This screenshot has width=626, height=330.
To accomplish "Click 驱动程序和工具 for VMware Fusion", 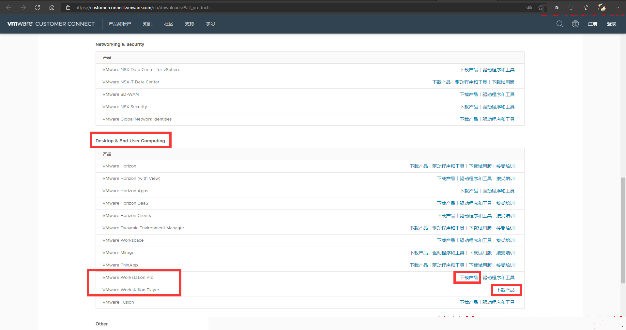I will tap(498, 302).
